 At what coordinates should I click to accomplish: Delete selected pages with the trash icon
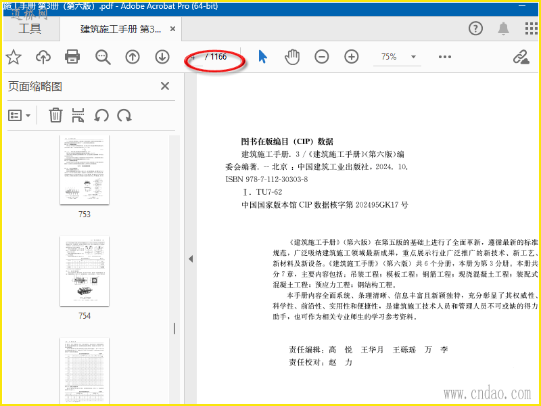pos(55,115)
